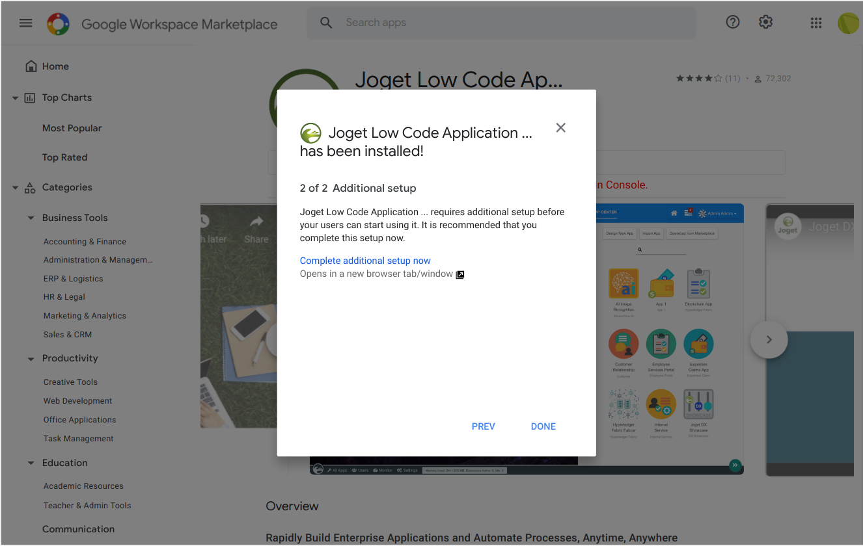Open Most Popular chart
The height and width of the screenshot is (546, 863).
72,128
